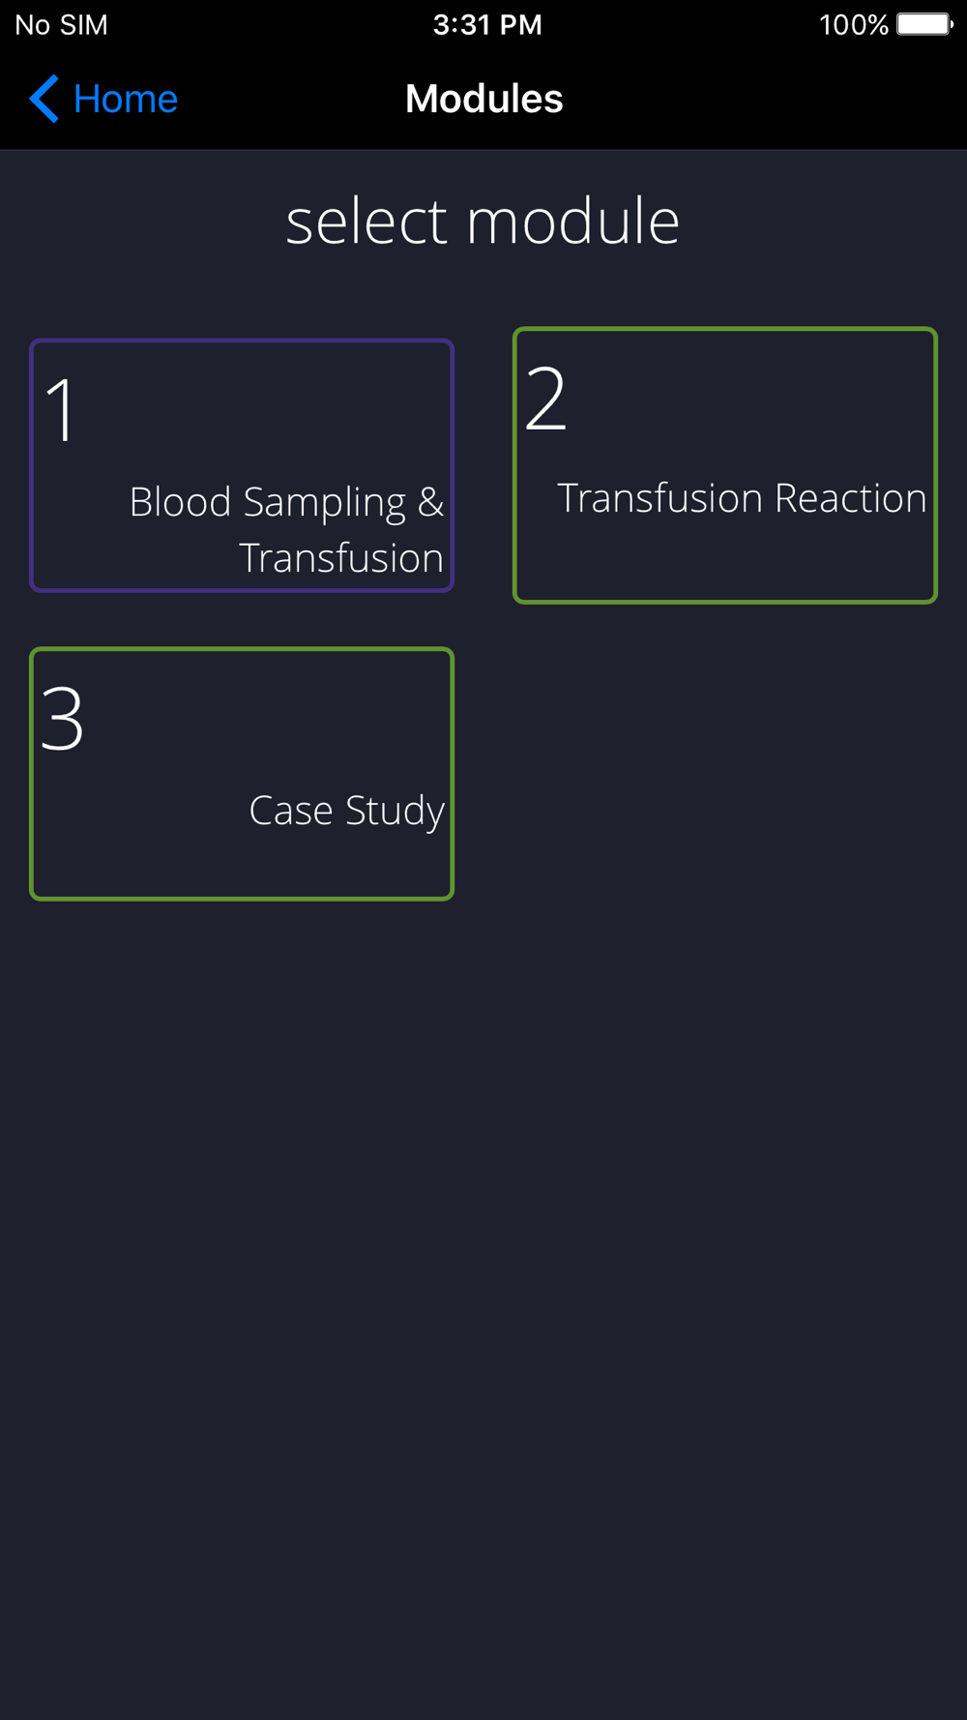Viewport: 967px width, 1720px height.
Task: Click the ampersand in module 1's title
Action: [x=430, y=502]
